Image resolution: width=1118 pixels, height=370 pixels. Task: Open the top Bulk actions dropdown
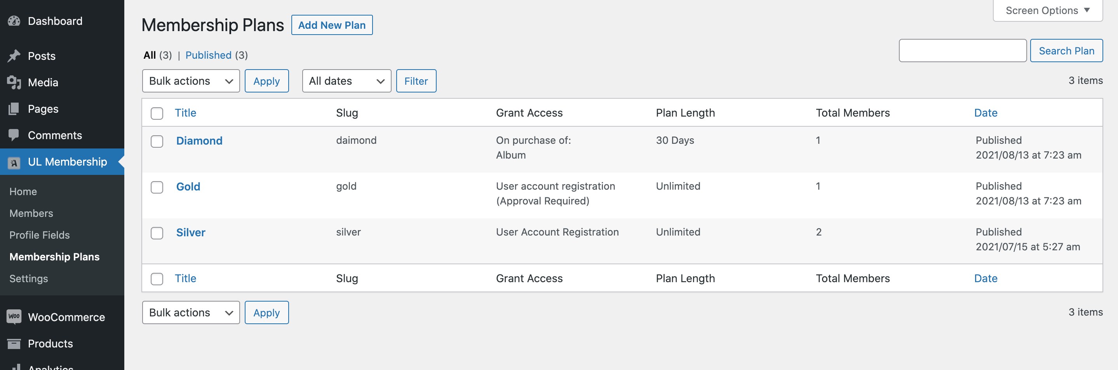[x=191, y=81]
